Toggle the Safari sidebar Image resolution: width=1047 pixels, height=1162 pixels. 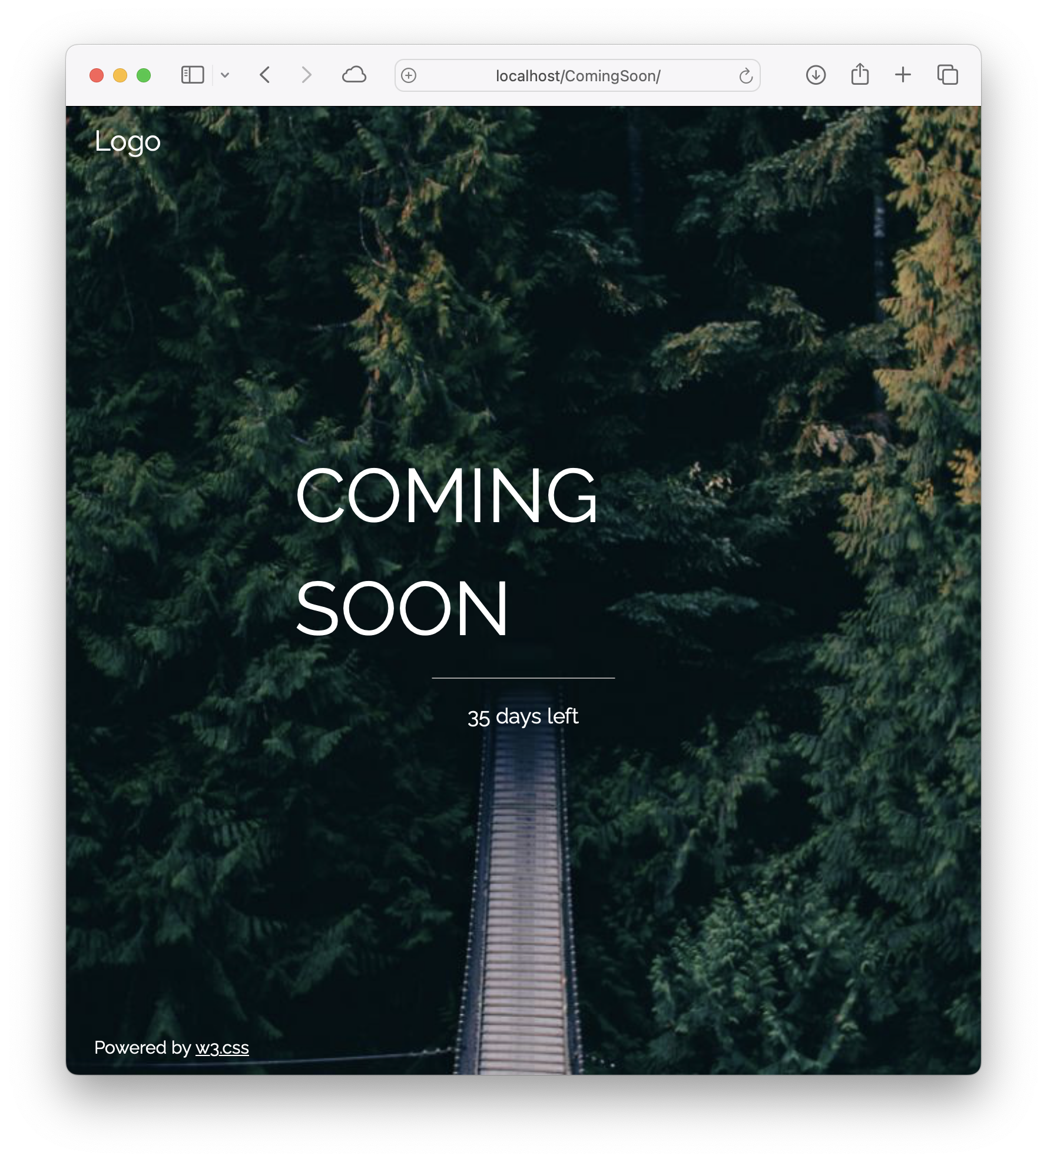click(x=193, y=75)
